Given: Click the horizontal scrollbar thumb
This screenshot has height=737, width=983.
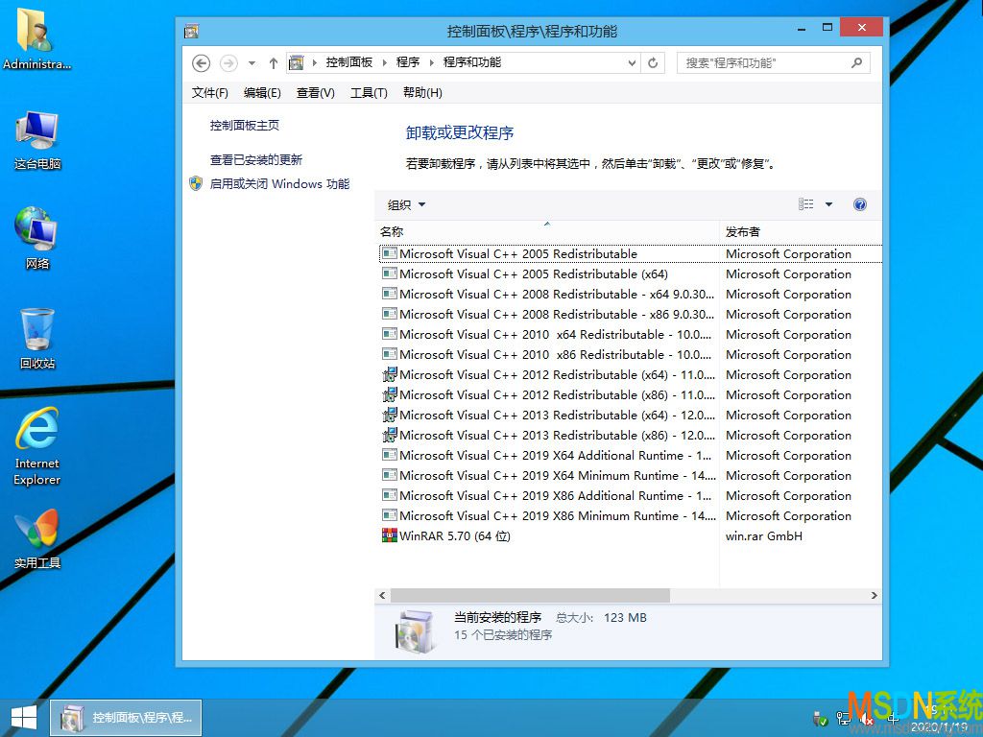Looking at the screenshot, I should [x=530, y=595].
